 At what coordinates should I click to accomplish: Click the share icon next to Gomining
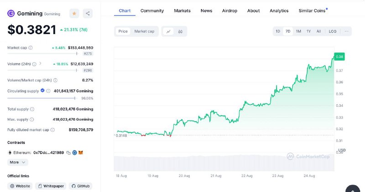88,14
